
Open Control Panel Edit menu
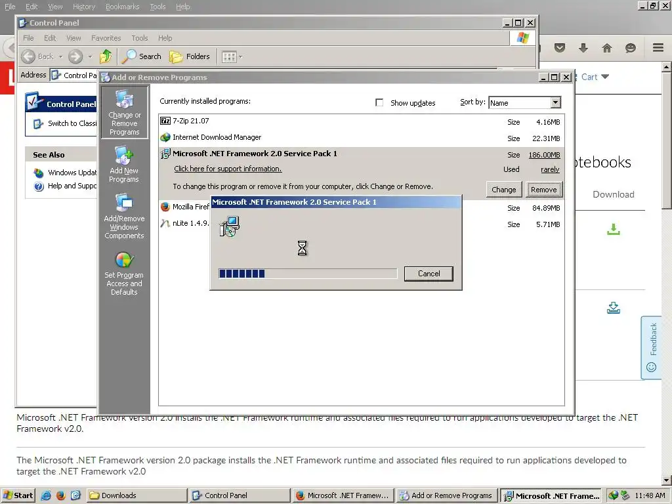tap(50, 38)
